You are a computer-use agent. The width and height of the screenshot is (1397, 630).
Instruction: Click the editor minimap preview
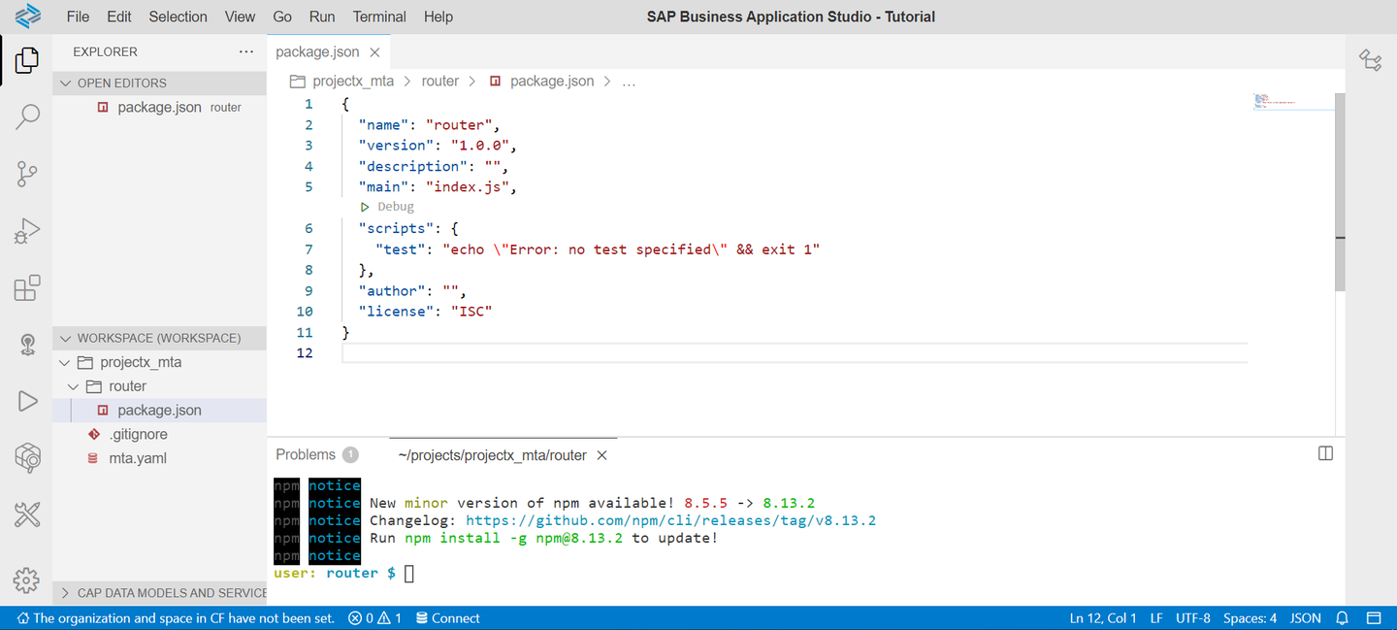(x=1292, y=101)
